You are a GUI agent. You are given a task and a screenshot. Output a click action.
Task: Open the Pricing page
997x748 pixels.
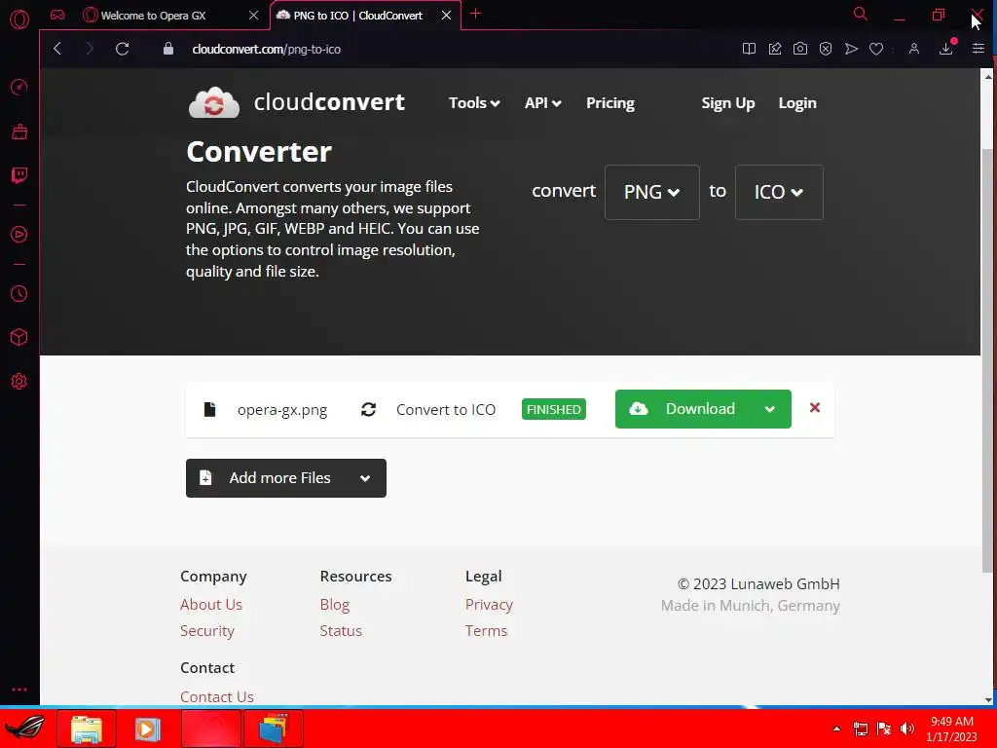pyautogui.click(x=609, y=103)
